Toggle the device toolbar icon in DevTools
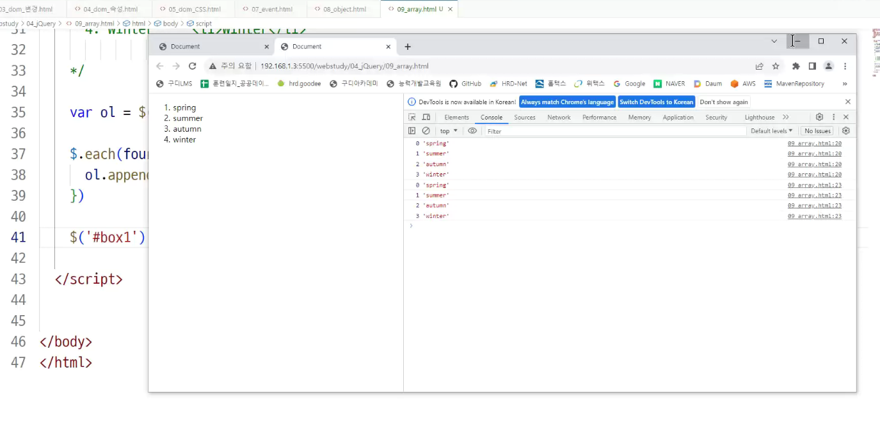The height and width of the screenshot is (443, 880). tap(426, 117)
